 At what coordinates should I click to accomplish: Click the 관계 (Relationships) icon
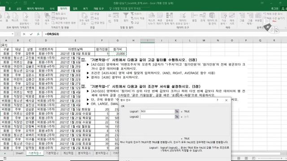click(203, 17)
